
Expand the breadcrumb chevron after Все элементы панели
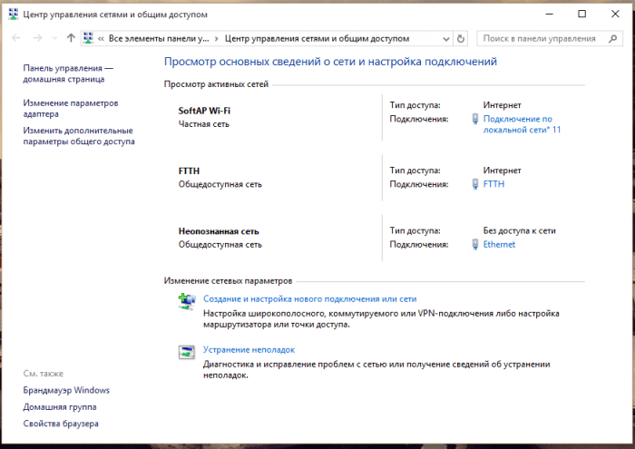click(216, 39)
